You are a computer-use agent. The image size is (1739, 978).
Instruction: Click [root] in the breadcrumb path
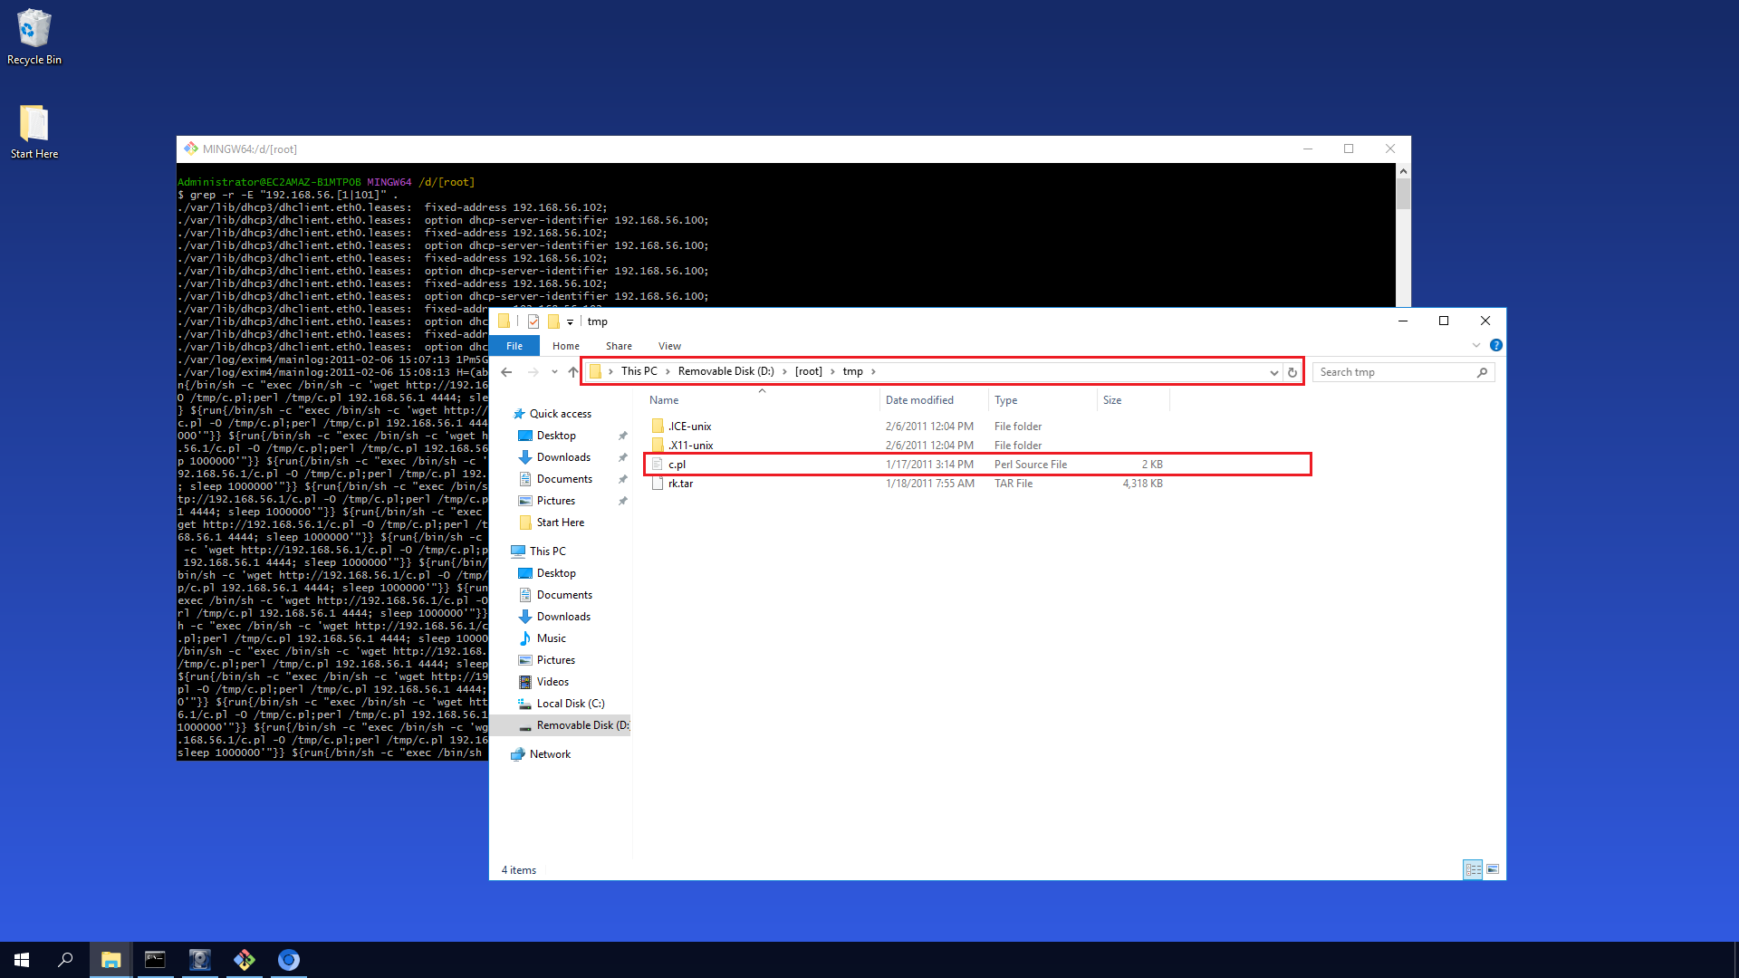tap(808, 371)
